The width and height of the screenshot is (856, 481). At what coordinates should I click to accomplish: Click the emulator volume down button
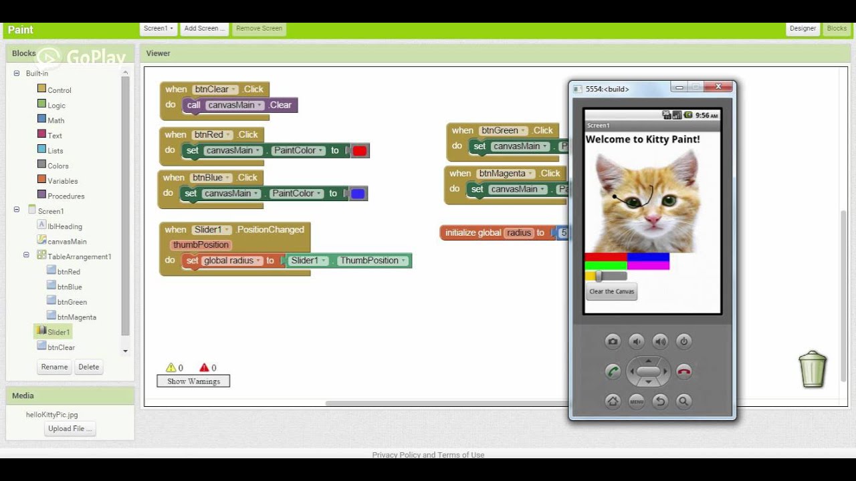tap(637, 341)
